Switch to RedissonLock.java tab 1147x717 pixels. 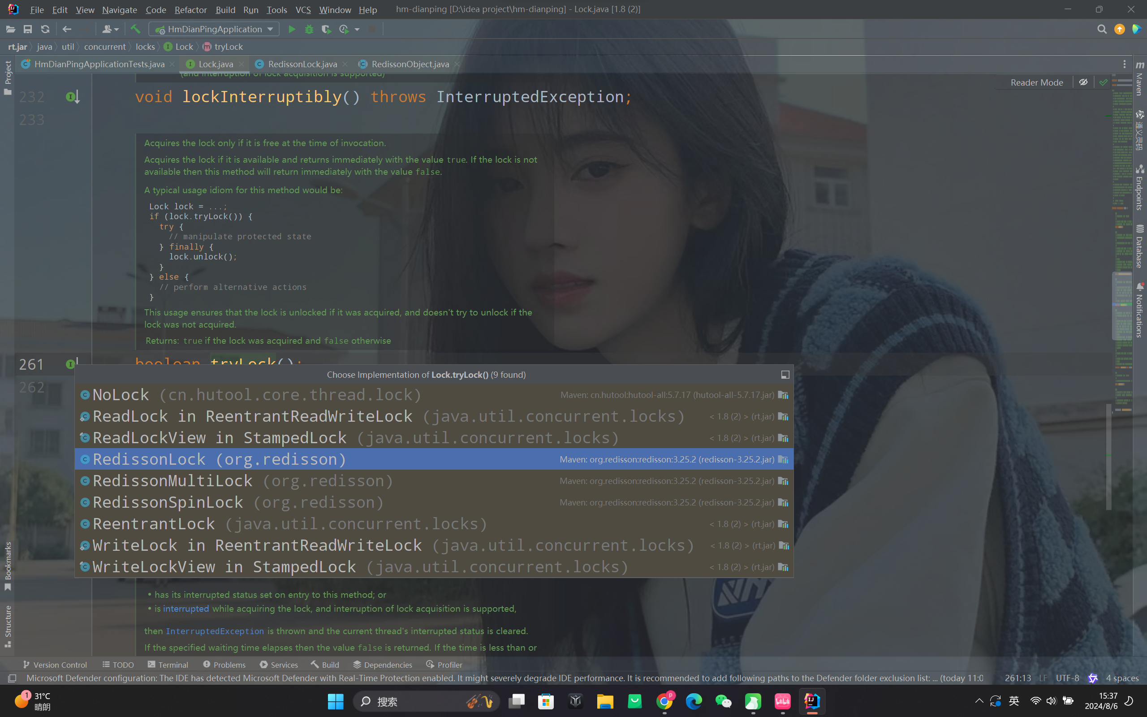pyautogui.click(x=302, y=64)
